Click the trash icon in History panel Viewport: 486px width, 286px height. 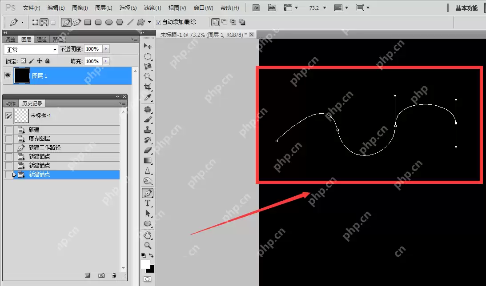114,275
